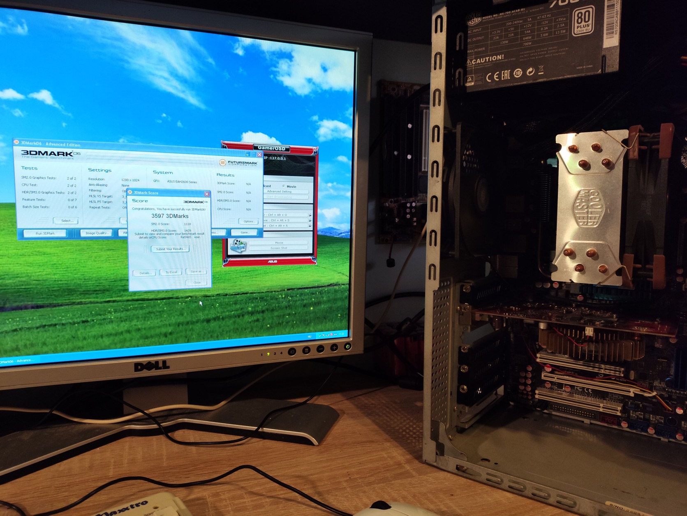Click the 'Anti-Aliasing:' settings label
Screen dimensions: 687x516
[98, 185]
